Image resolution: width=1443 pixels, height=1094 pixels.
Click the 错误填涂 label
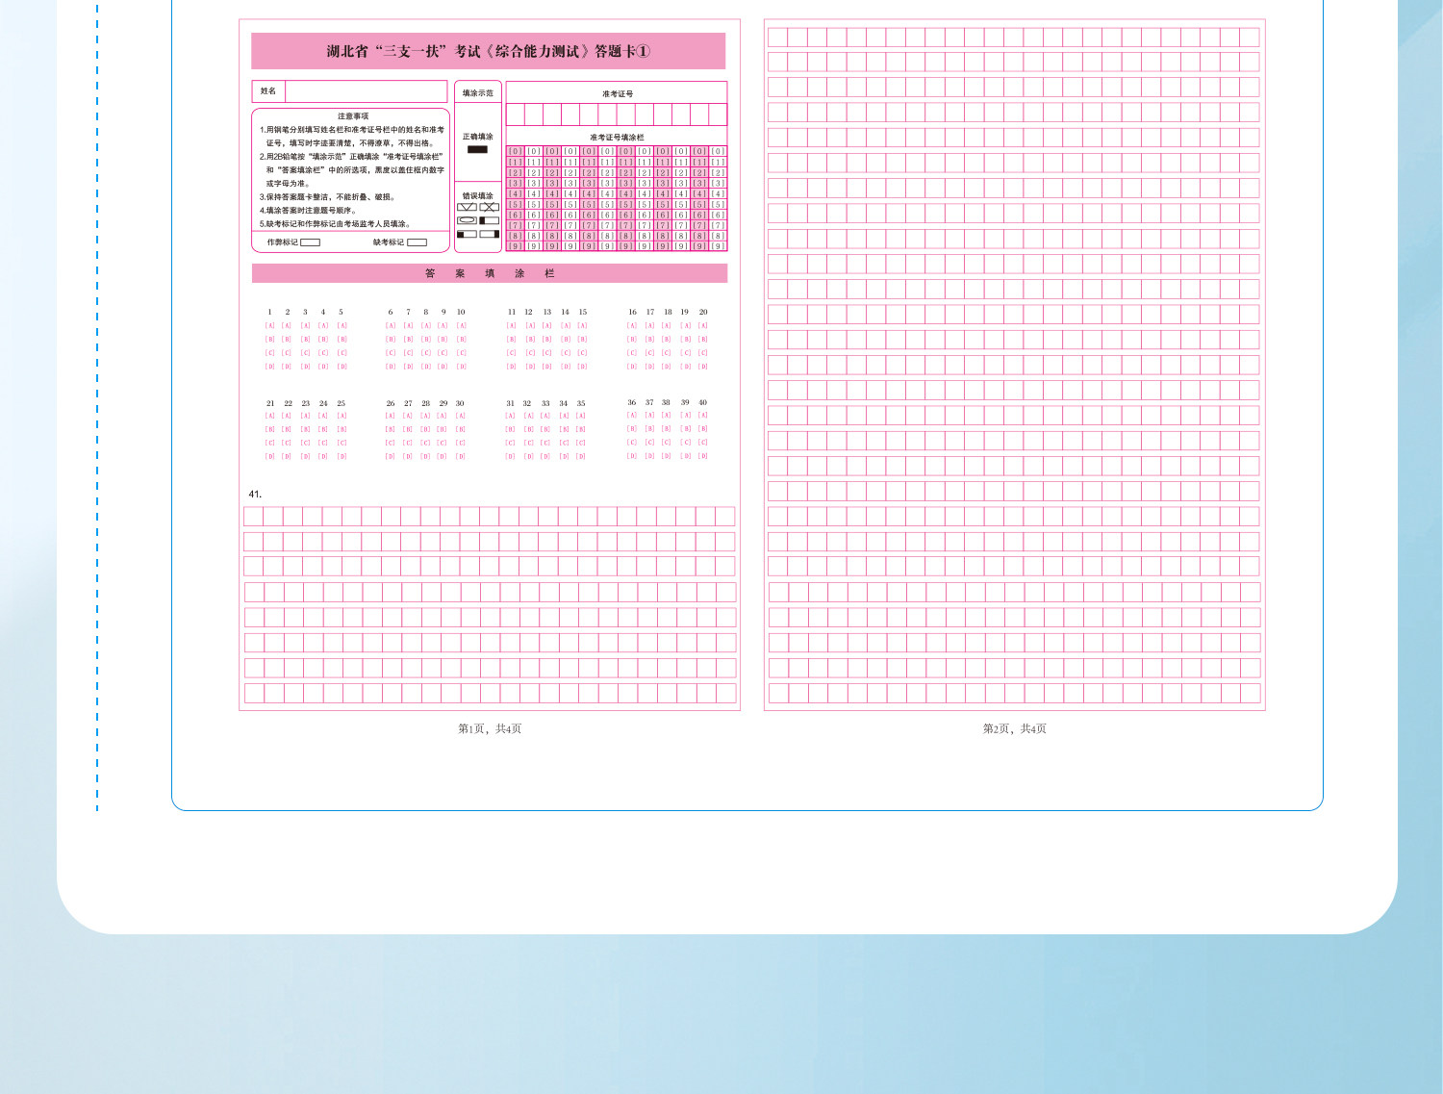point(478,196)
